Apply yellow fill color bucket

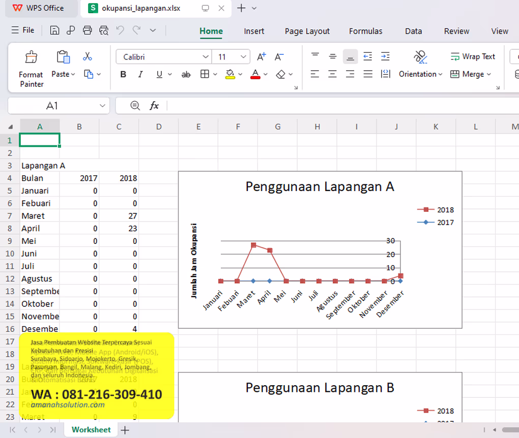(x=230, y=74)
